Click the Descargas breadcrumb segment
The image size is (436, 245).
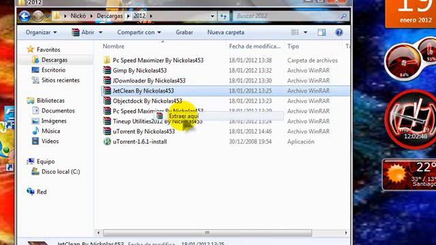click(110, 16)
